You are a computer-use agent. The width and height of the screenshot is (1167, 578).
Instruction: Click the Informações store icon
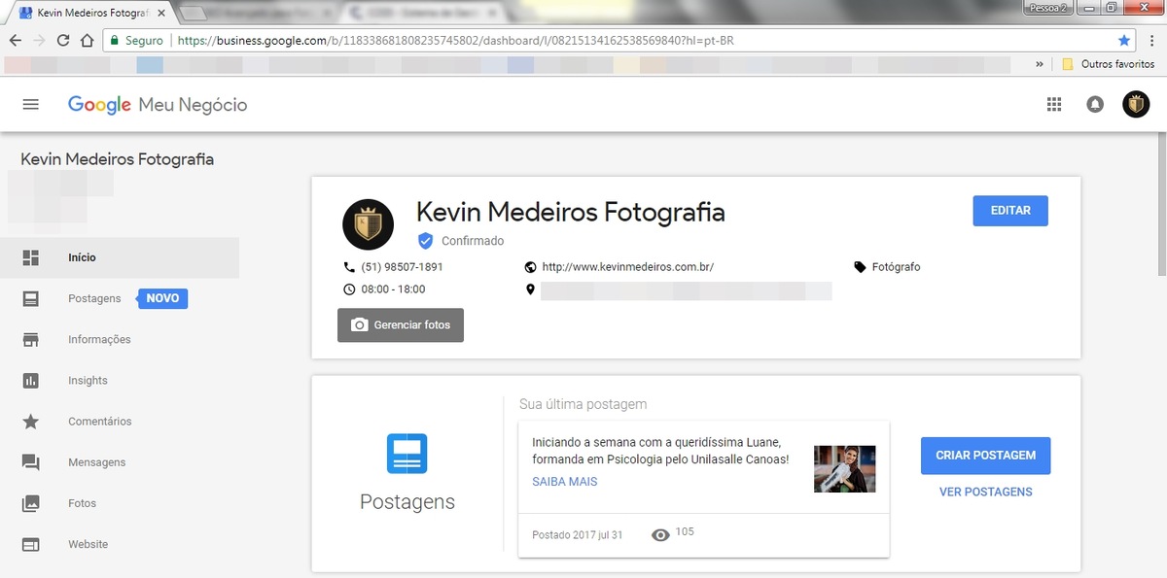click(31, 339)
